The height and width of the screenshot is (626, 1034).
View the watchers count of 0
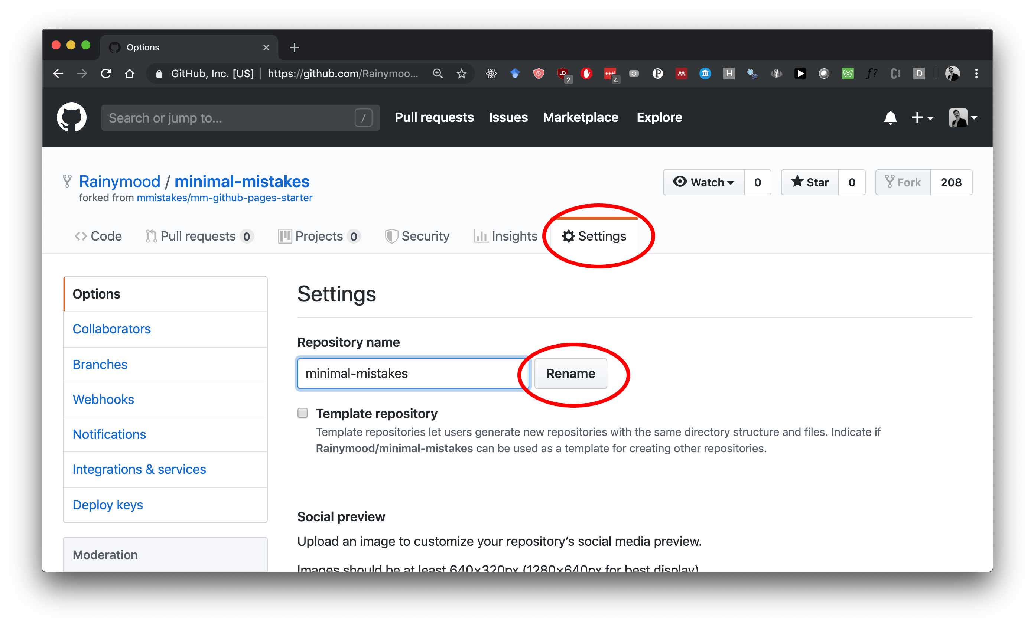coord(757,183)
